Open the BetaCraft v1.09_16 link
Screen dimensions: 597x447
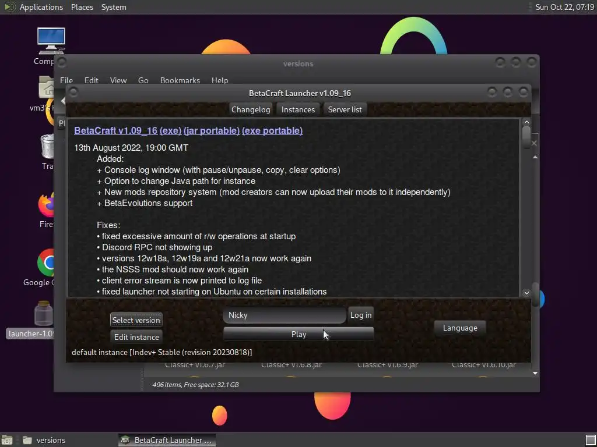(x=116, y=130)
